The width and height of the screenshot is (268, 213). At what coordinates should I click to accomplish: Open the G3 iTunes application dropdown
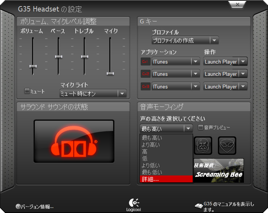click(176, 87)
